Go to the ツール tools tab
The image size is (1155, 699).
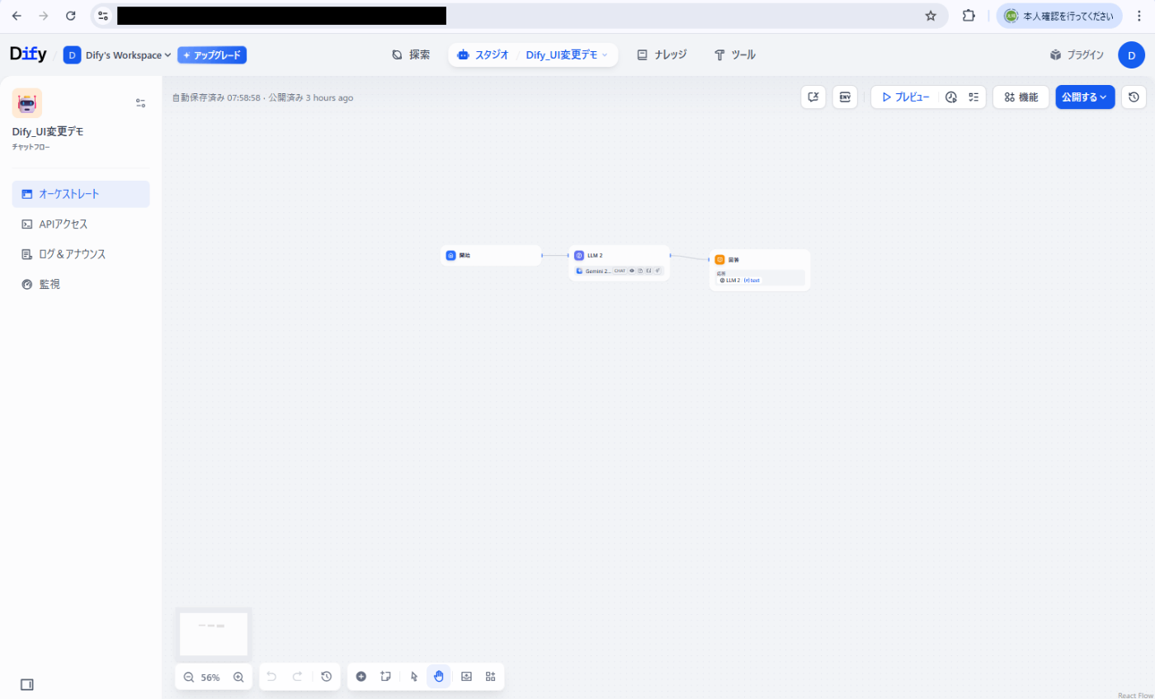click(734, 54)
